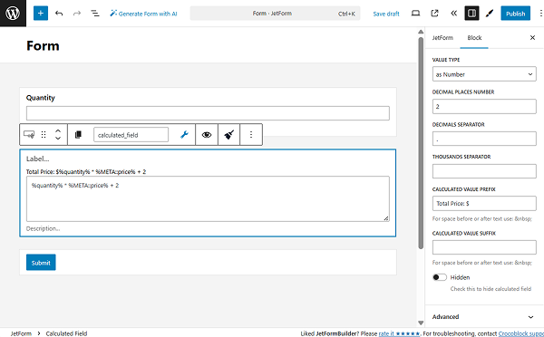Publish the form
Image resolution: width=544 pixels, height=337 pixels.
515,14
